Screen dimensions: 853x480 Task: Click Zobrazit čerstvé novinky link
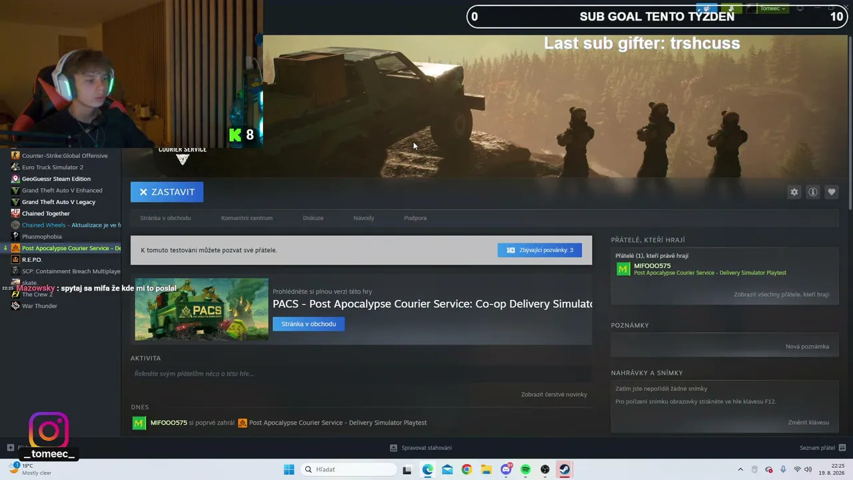tap(554, 395)
